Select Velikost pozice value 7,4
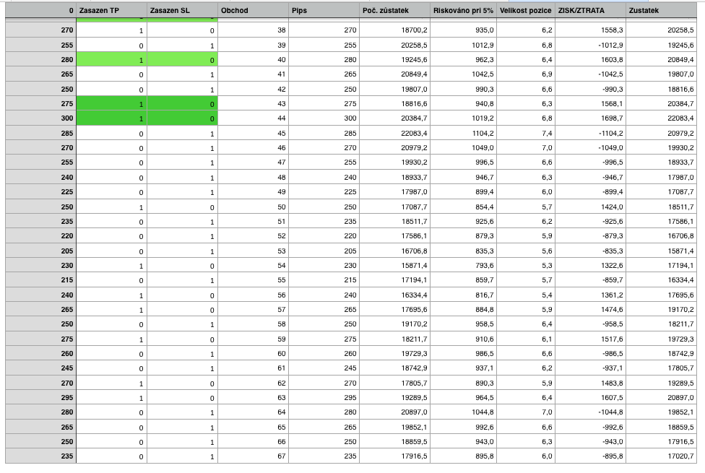The height and width of the screenshot is (473, 705). pyautogui.click(x=526, y=133)
